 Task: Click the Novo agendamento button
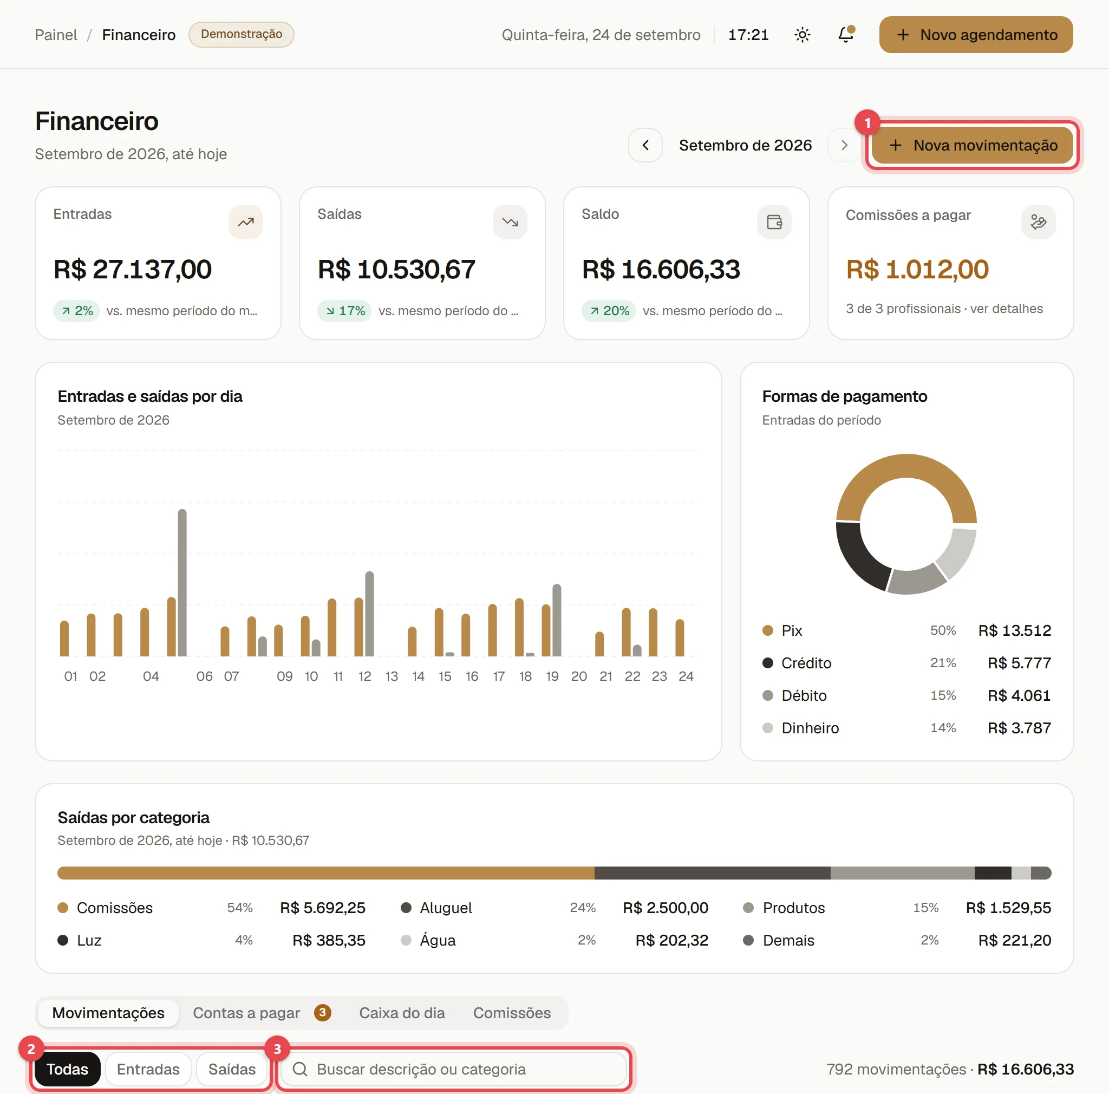tap(975, 35)
